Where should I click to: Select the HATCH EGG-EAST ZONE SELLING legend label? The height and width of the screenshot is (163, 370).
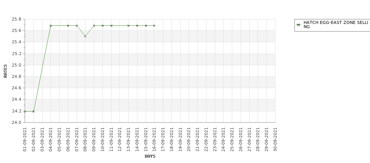pyautogui.click(x=335, y=25)
